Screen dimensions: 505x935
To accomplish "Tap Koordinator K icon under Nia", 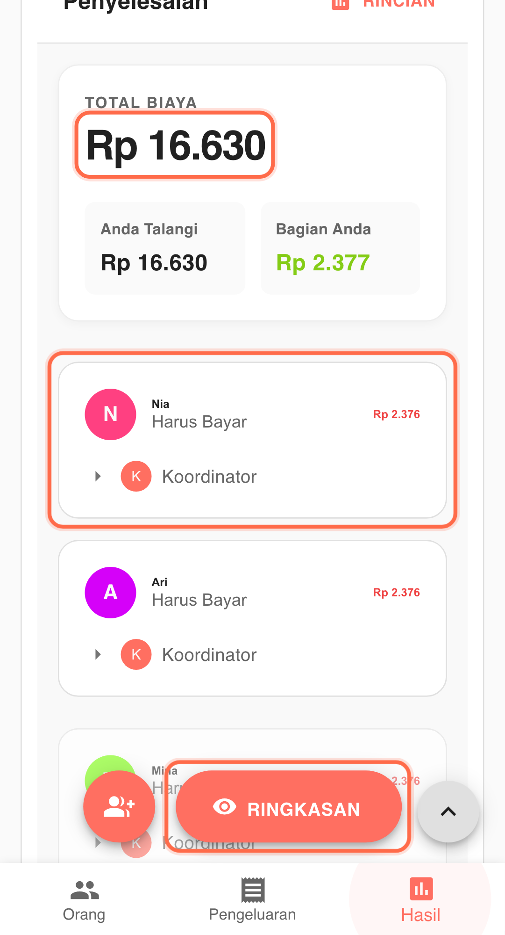I will (x=136, y=477).
